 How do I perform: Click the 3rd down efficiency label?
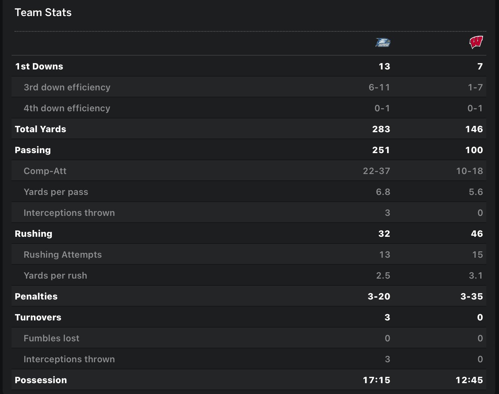pos(67,87)
